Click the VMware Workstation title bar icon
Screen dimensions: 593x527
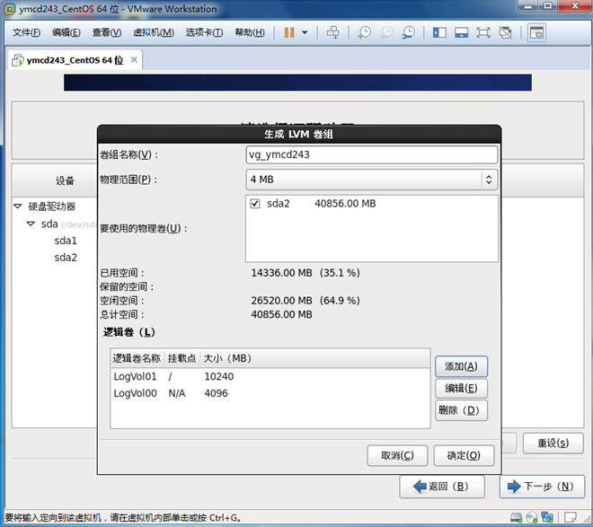10,9
